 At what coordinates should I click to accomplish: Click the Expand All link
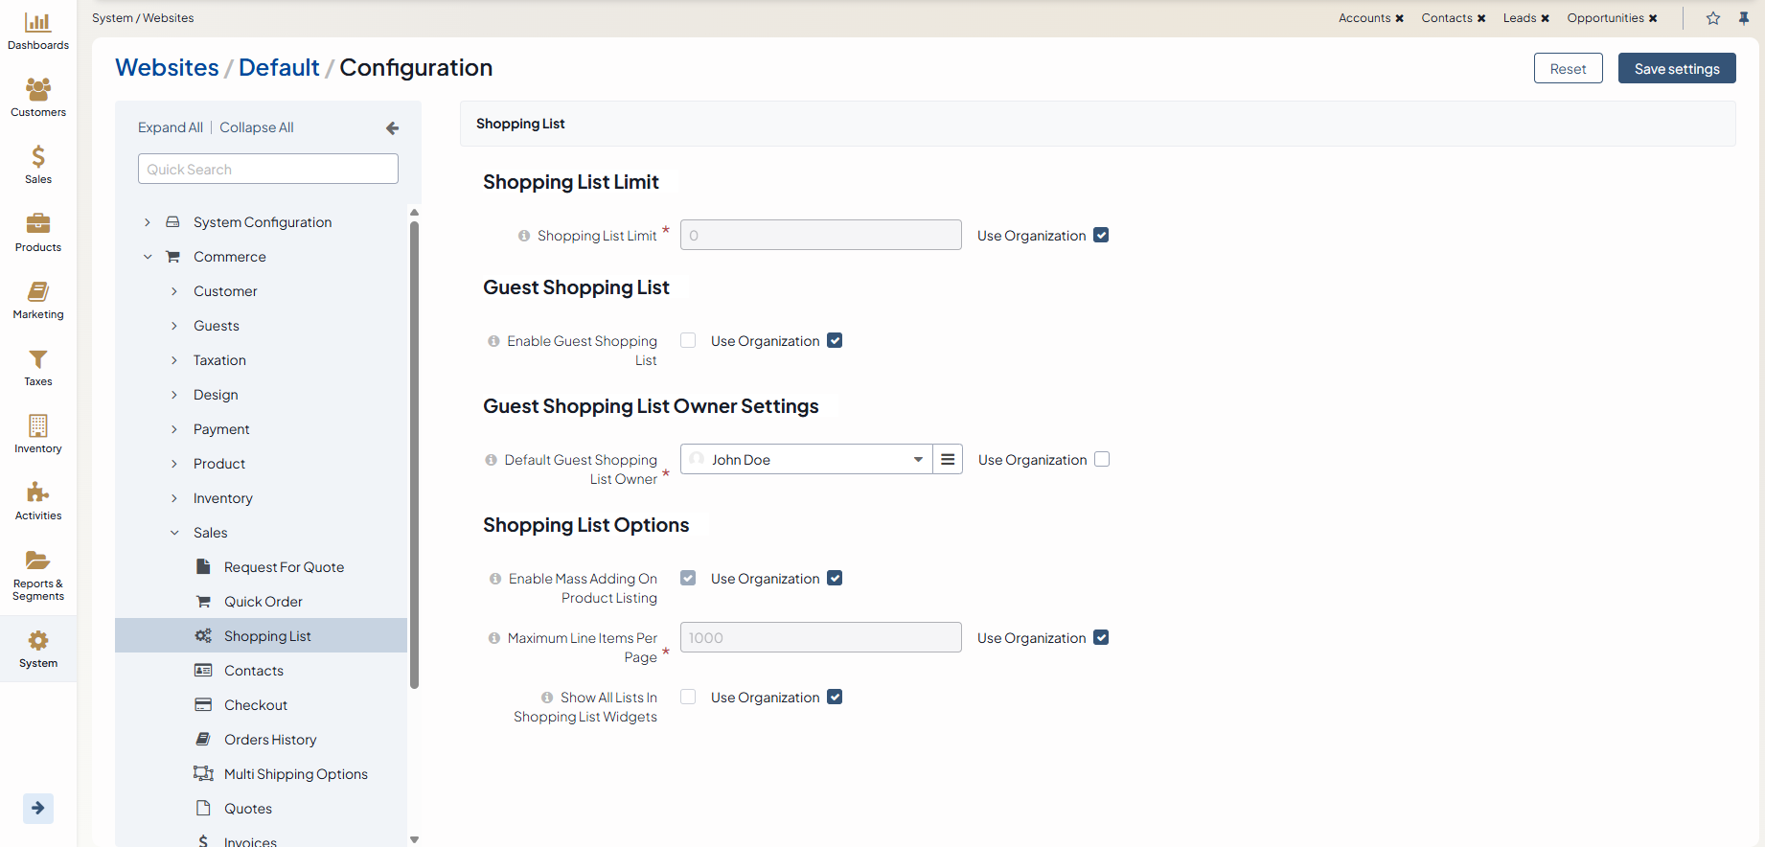coord(171,127)
